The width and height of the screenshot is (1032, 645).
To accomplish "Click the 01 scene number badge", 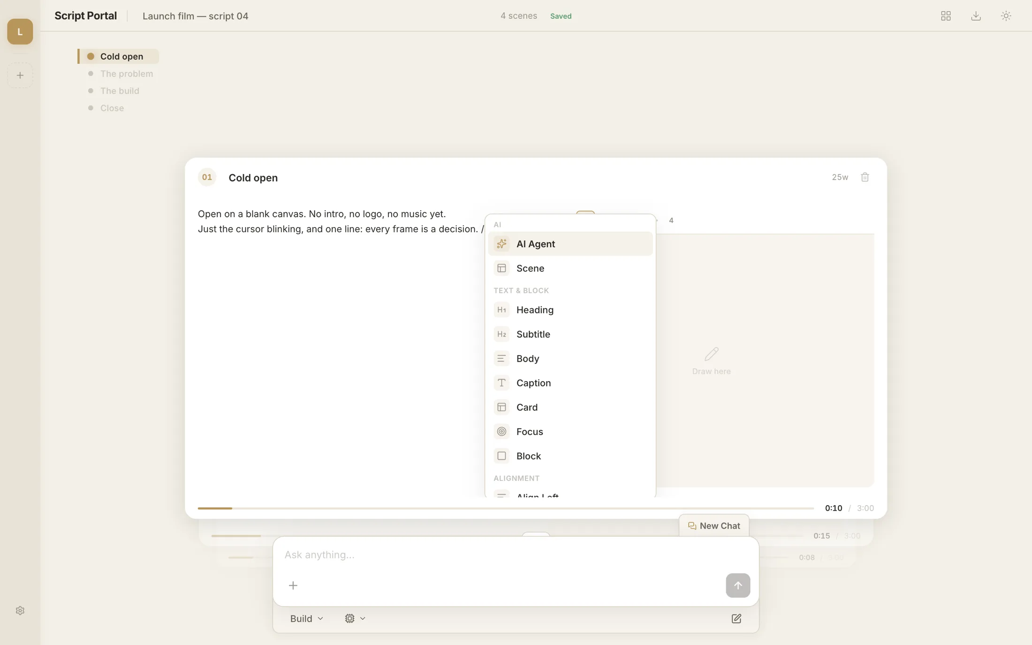I will (x=207, y=177).
